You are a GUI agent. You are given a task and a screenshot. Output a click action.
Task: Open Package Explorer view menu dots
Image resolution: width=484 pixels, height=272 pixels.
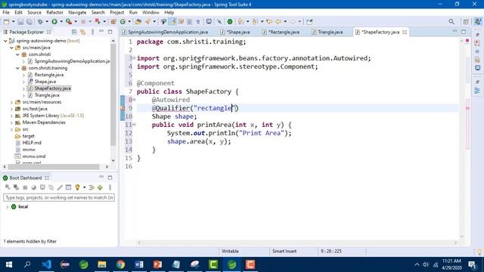click(x=92, y=32)
